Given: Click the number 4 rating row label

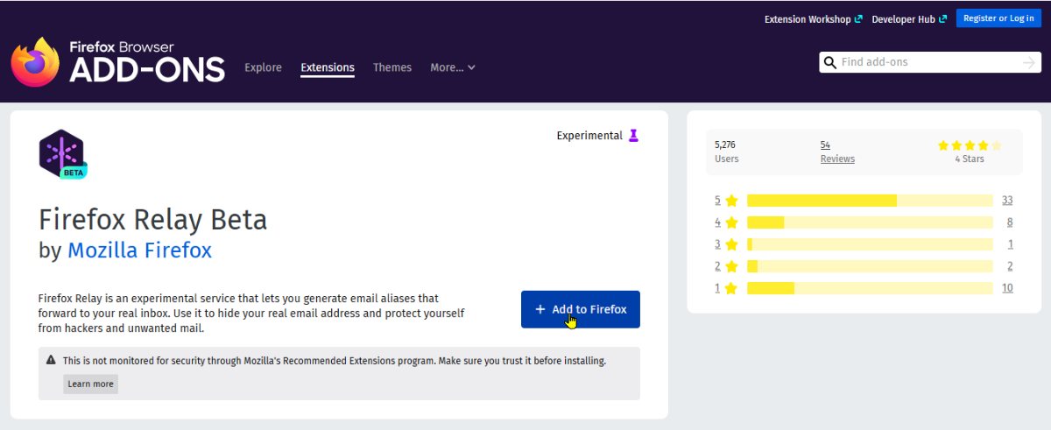Looking at the screenshot, I should [717, 222].
